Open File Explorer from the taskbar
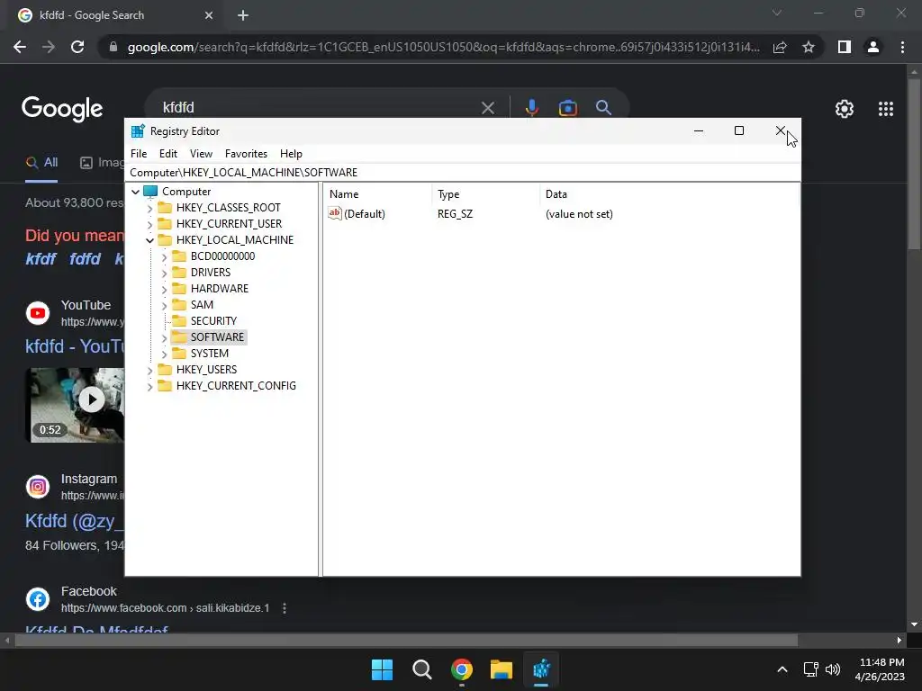This screenshot has height=691, width=922. pyautogui.click(x=502, y=669)
